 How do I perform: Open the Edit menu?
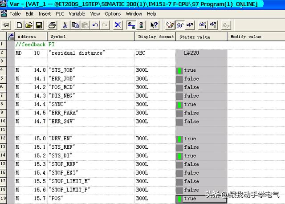29,14
